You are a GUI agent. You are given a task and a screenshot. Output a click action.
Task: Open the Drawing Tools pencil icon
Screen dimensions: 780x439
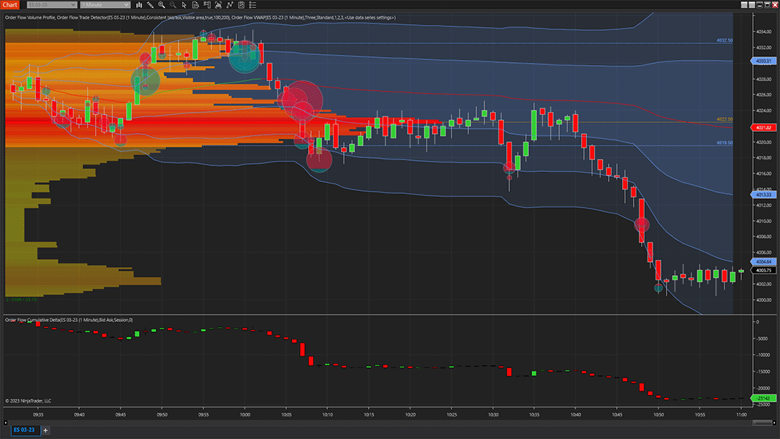(150, 4)
